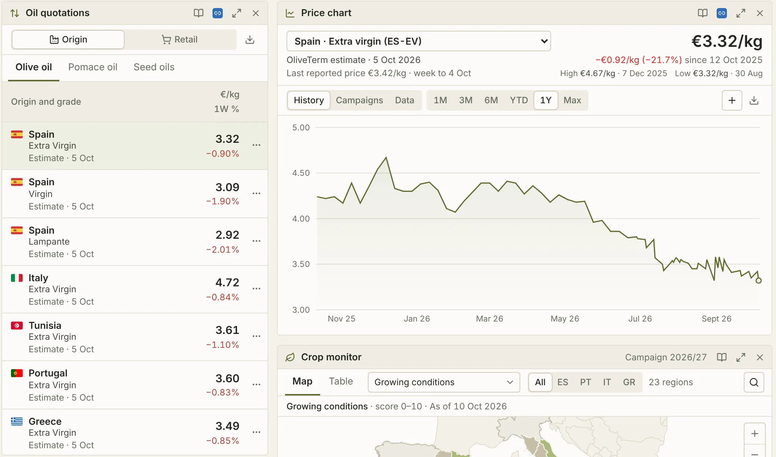Download the oil quotations list

pos(250,40)
